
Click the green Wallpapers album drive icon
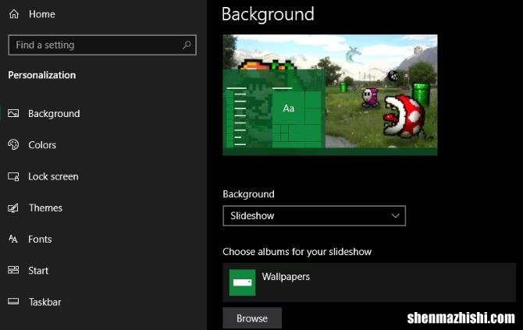[x=243, y=282]
